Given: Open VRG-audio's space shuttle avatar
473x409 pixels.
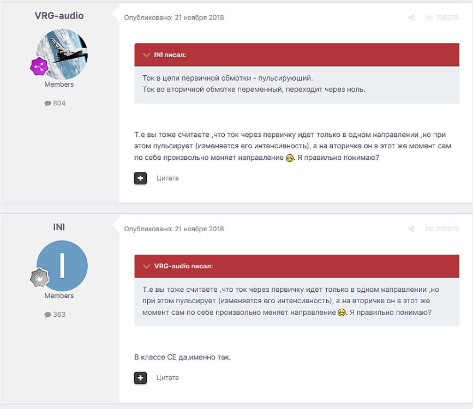Looking at the screenshot, I should (x=62, y=54).
